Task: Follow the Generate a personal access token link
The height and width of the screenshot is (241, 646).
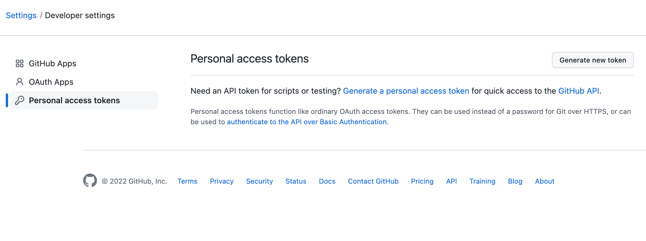Action: click(x=406, y=91)
